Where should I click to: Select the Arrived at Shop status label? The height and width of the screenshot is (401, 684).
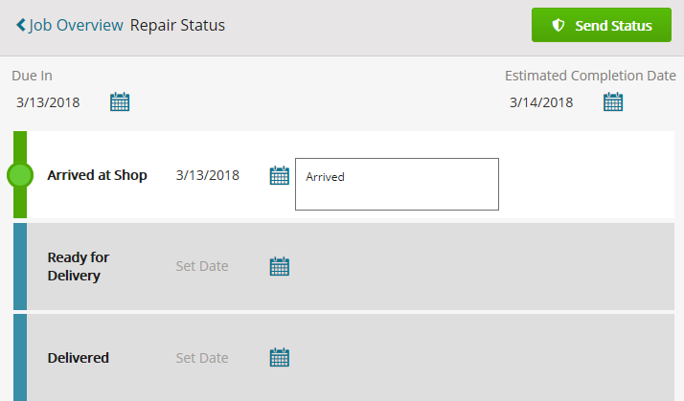click(x=98, y=175)
